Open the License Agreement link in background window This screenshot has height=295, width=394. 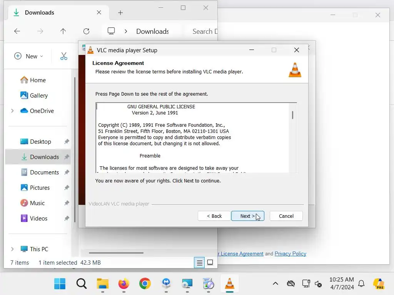(241, 254)
